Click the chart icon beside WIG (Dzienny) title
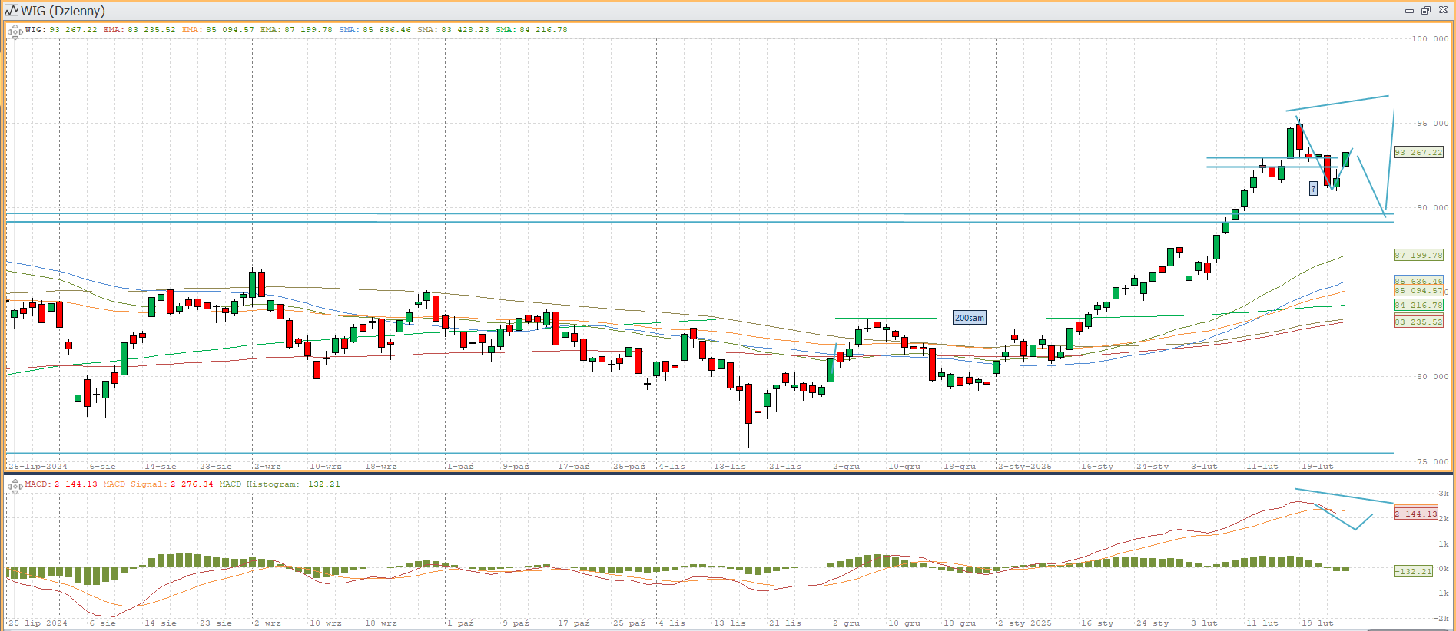This screenshot has width=1456, height=631. 11,11
